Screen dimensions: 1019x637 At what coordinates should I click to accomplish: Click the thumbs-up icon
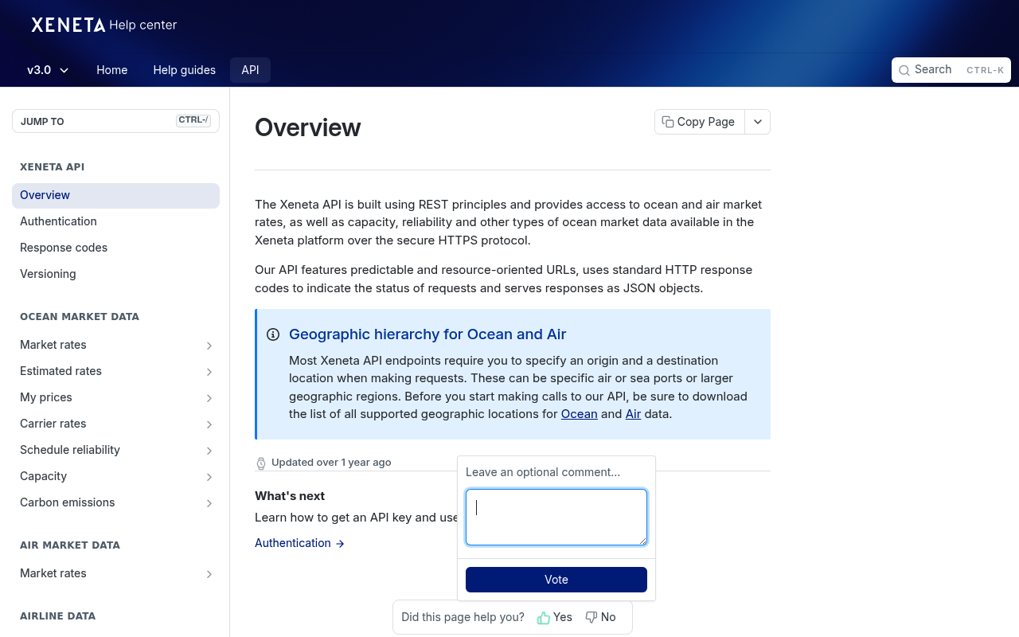(x=544, y=618)
